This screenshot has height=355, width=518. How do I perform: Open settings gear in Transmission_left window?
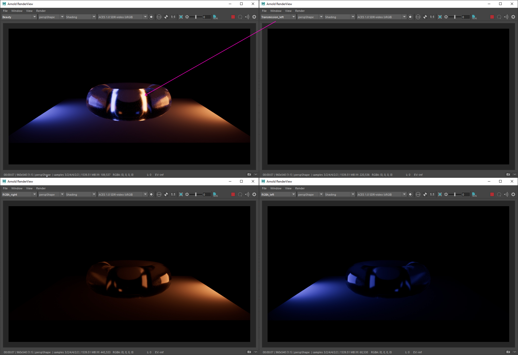(x=513, y=17)
